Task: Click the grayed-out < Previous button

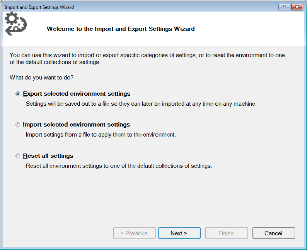Action: (x=134, y=233)
